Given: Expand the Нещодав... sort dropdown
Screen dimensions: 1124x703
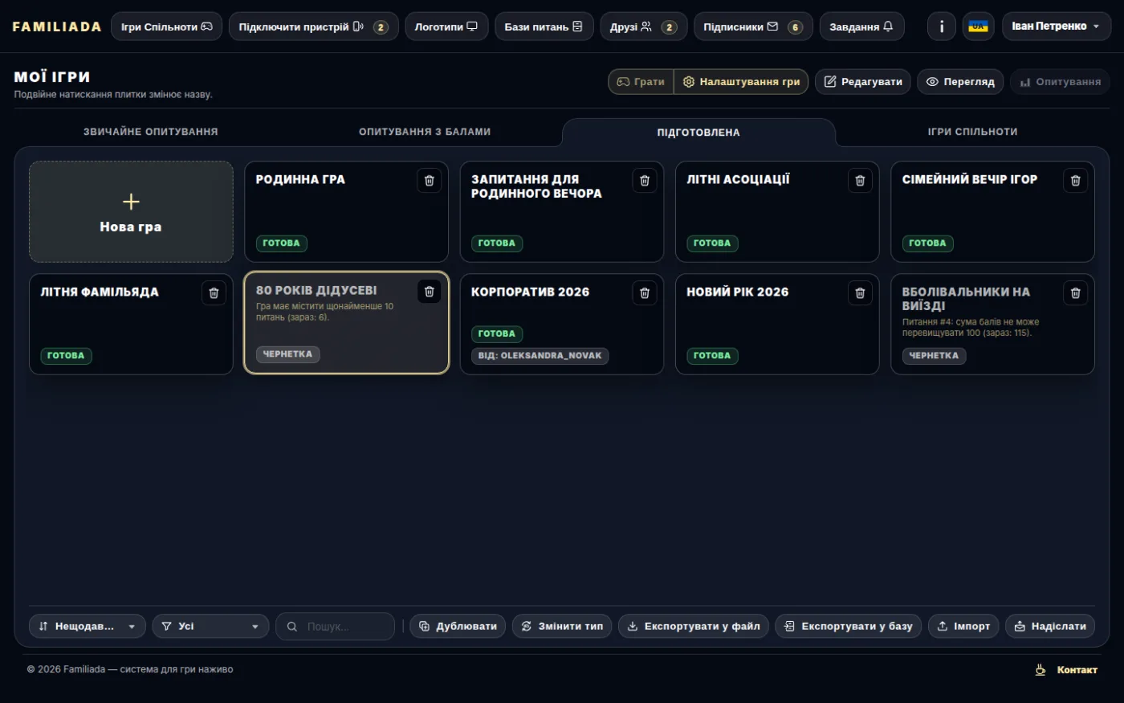Looking at the screenshot, I should point(88,626).
